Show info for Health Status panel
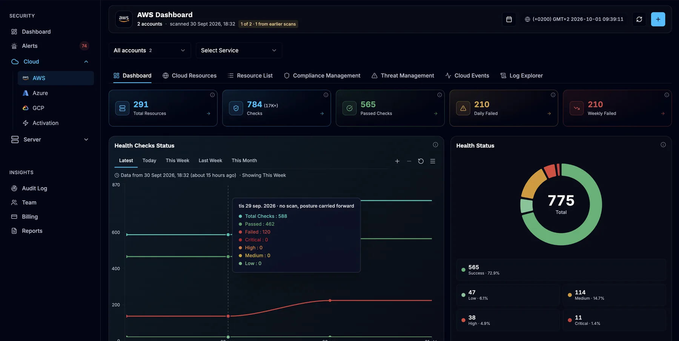Screen dimensions: 679x341 coord(663,145)
